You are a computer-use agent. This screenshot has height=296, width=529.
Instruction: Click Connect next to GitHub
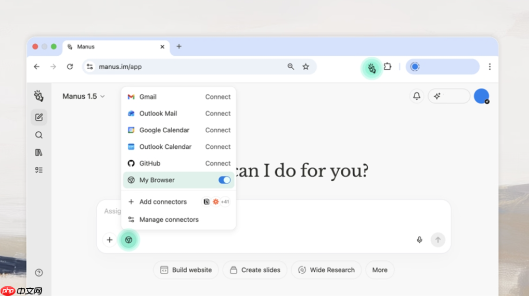tap(218, 164)
